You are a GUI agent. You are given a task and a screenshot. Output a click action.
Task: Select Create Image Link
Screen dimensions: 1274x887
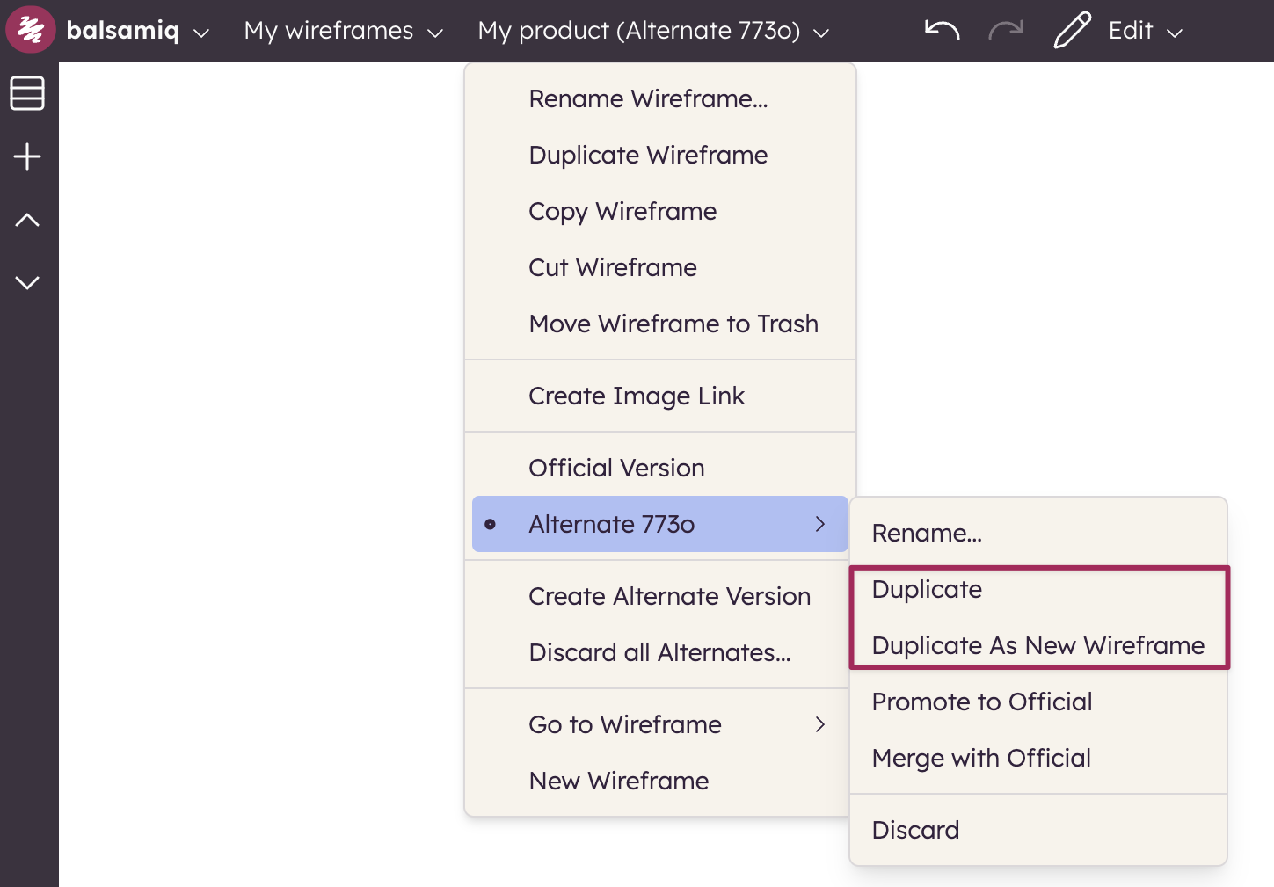[x=660, y=396]
